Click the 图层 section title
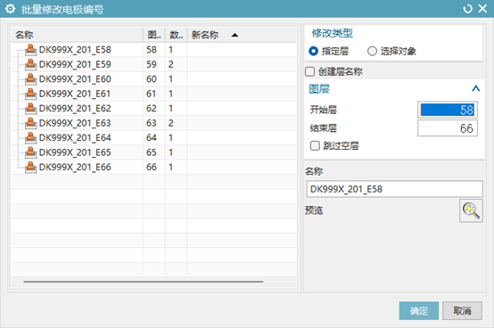This screenshot has width=494, height=328. click(x=319, y=89)
